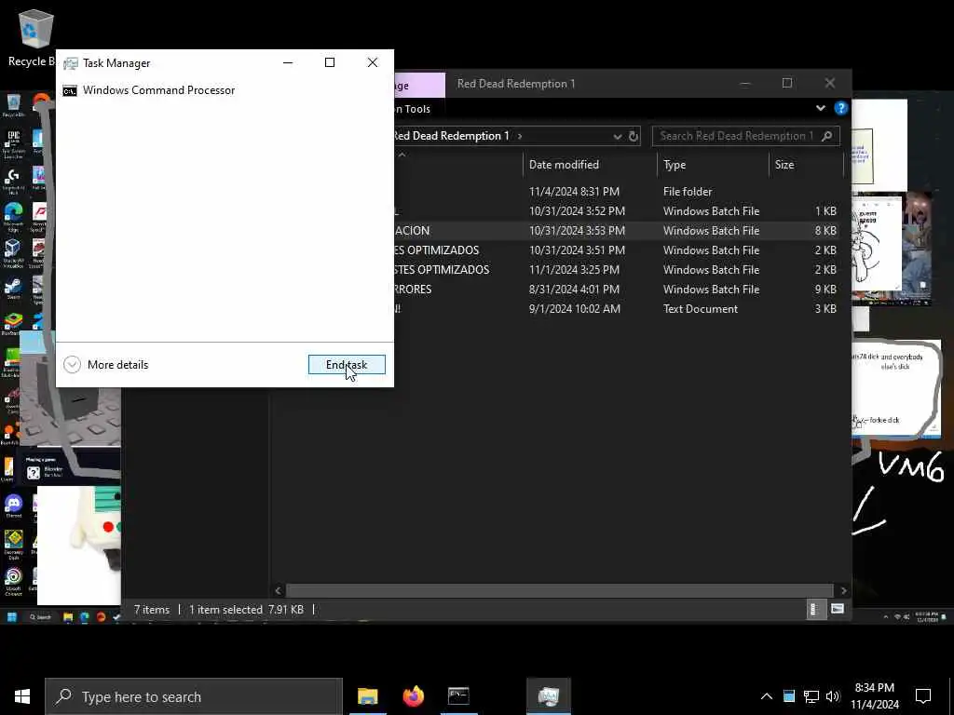Image resolution: width=954 pixels, height=715 pixels.
Task: Select the batch file modified 10/31/2024 3:52 PM
Action: point(619,211)
